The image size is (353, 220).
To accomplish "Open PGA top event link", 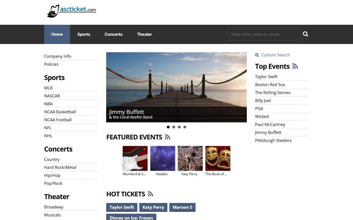I will [x=259, y=109].
